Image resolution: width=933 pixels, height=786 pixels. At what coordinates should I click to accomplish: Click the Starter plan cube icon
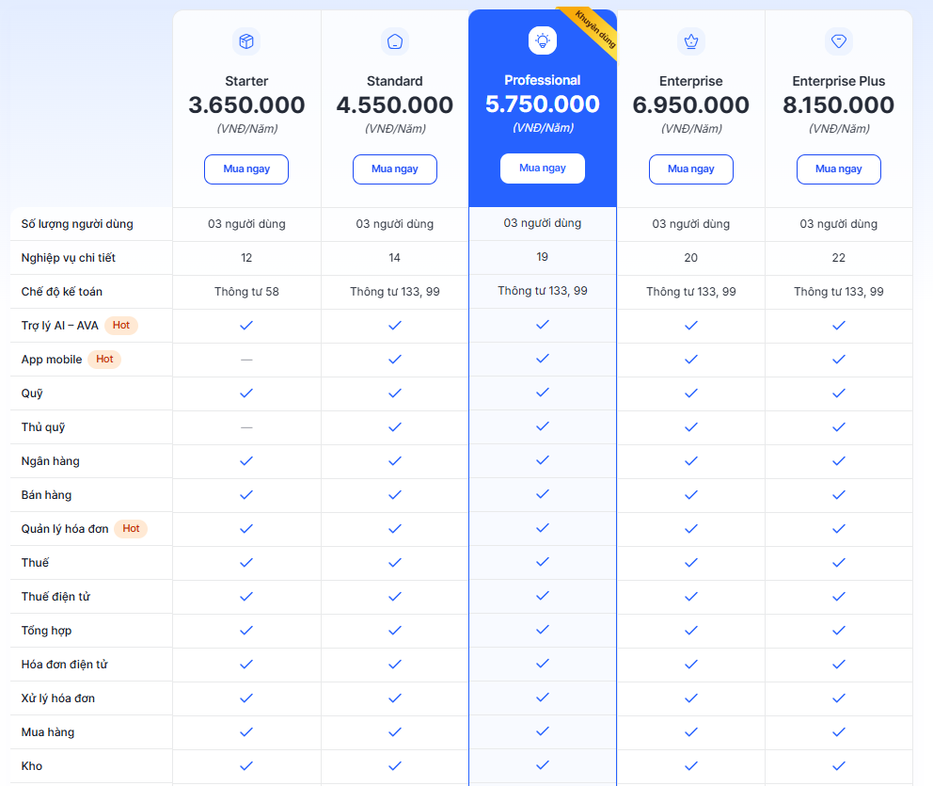[246, 41]
